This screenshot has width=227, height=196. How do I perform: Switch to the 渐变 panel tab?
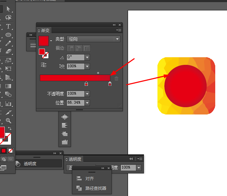pyautogui.click(x=45, y=31)
